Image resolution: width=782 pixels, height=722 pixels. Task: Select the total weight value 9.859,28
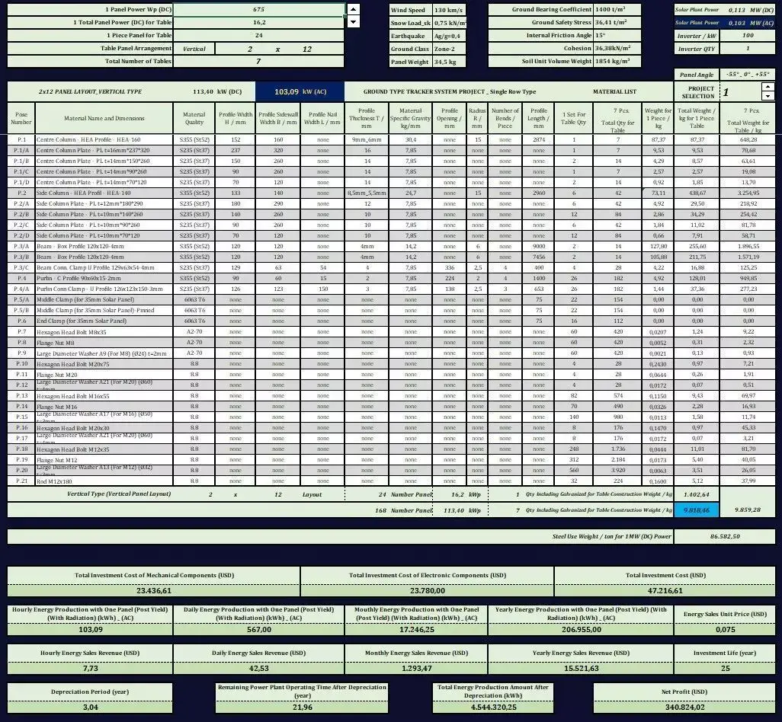(x=748, y=510)
